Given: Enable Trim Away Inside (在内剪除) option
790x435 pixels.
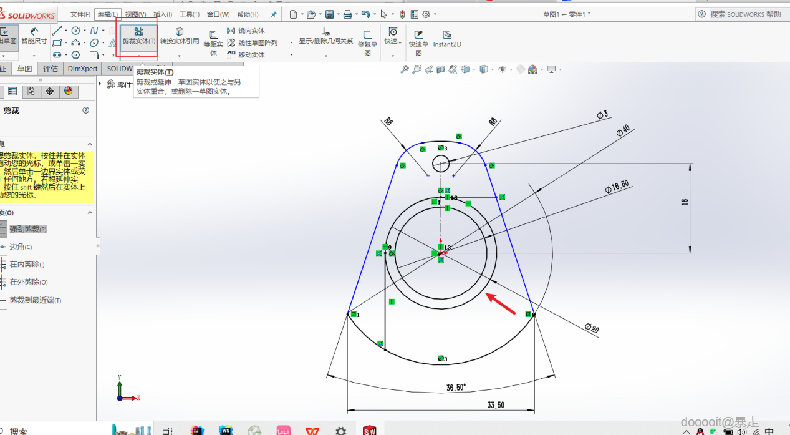Looking at the screenshot, I should (26, 265).
